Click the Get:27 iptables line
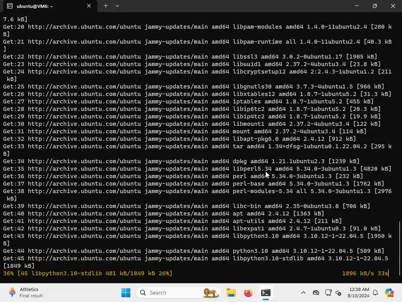The image size is (402, 302). [188, 101]
